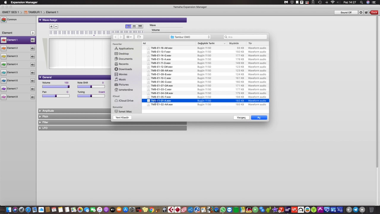Click the Element 2 orange layer icon
This screenshot has height=214, width=380.
pyautogui.click(x=4, y=48)
